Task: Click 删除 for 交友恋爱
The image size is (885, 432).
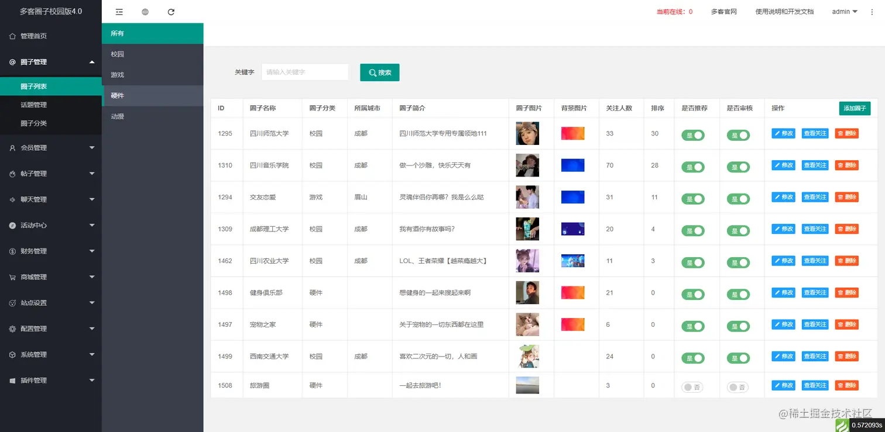Action: [846, 197]
